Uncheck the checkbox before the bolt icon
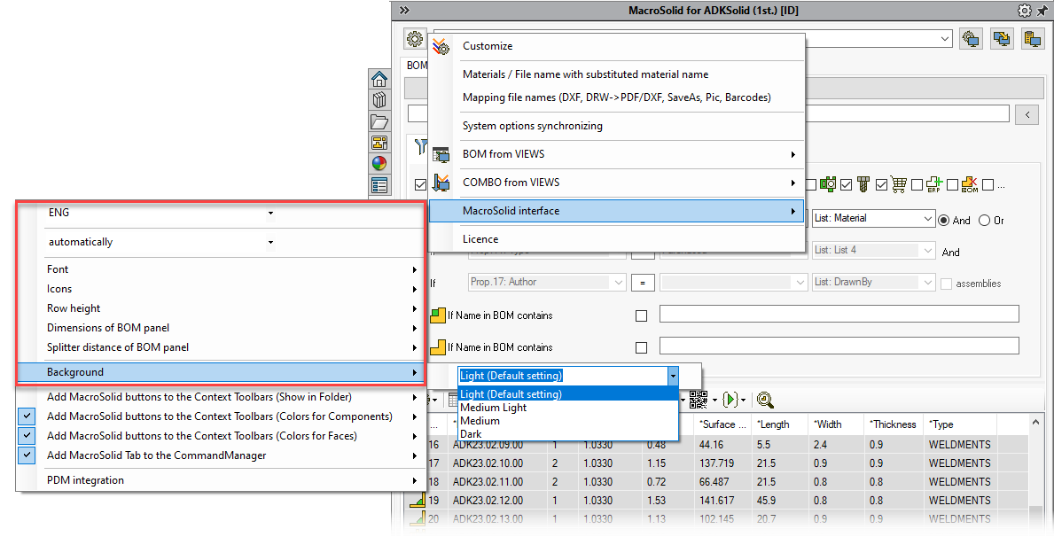The image size is (1054, 537). (847, 184)
